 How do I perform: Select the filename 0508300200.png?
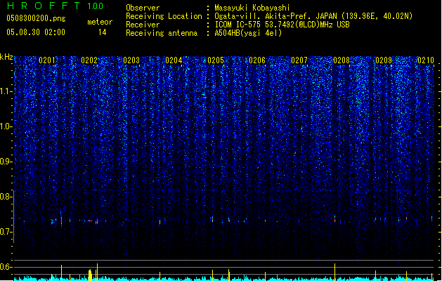click(36, 18)
